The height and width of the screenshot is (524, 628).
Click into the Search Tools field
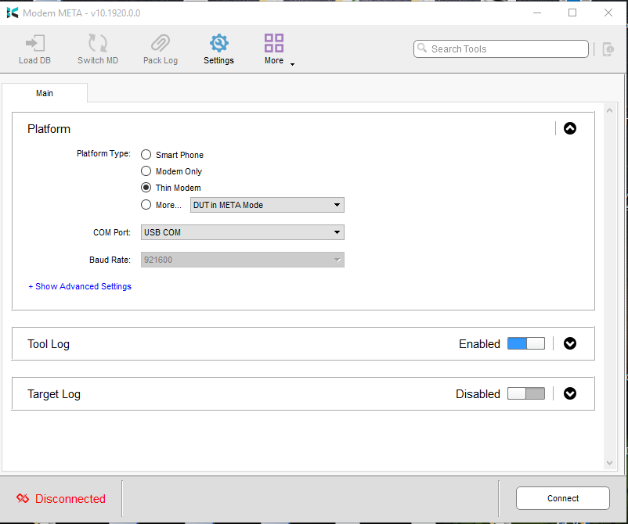501,48
